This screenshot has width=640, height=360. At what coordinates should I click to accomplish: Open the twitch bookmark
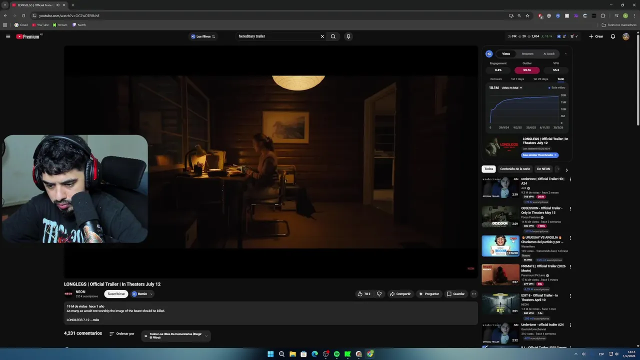79,25
